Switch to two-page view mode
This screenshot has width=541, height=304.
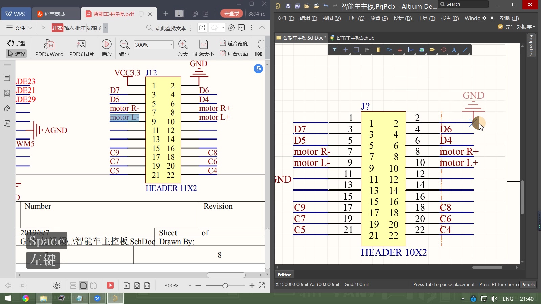tap(94, 286)
